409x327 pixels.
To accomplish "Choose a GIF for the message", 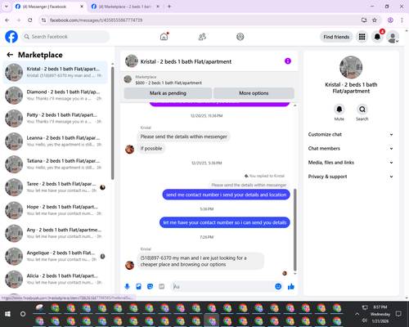I will [x=162, y=286].
